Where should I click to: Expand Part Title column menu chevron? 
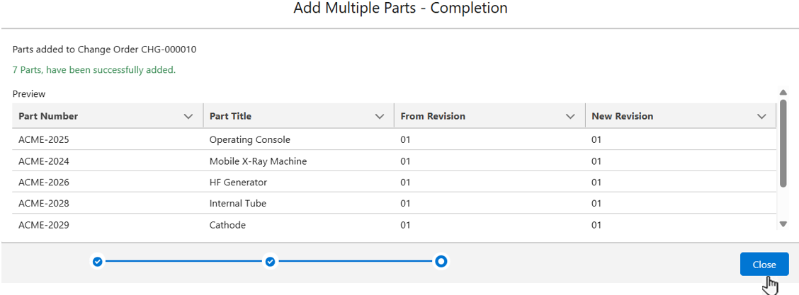coord(380,116)
